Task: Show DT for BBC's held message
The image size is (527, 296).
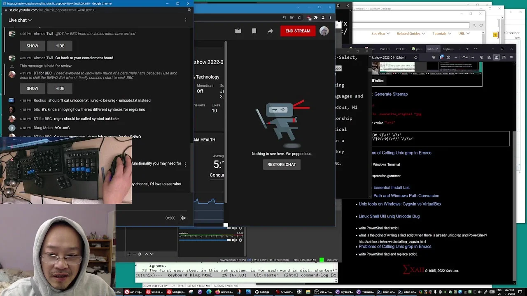Action: [32, 88]
